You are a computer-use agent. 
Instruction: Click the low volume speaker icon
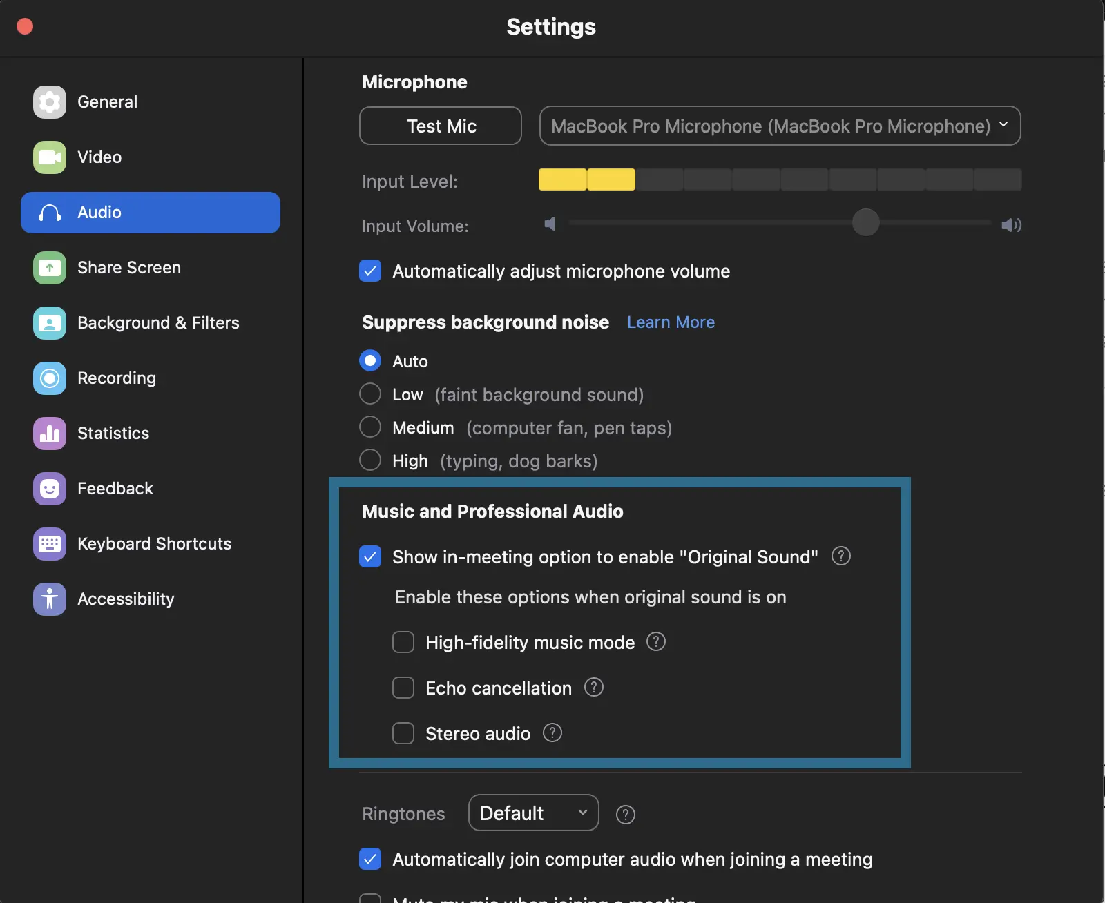[550, 224]
